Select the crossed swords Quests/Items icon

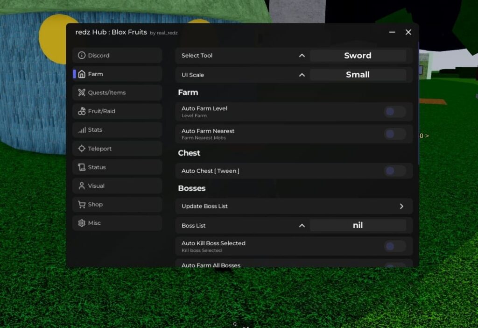pos(82,93)
